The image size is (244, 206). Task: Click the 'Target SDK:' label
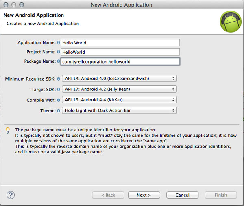[x=44, y=90]
